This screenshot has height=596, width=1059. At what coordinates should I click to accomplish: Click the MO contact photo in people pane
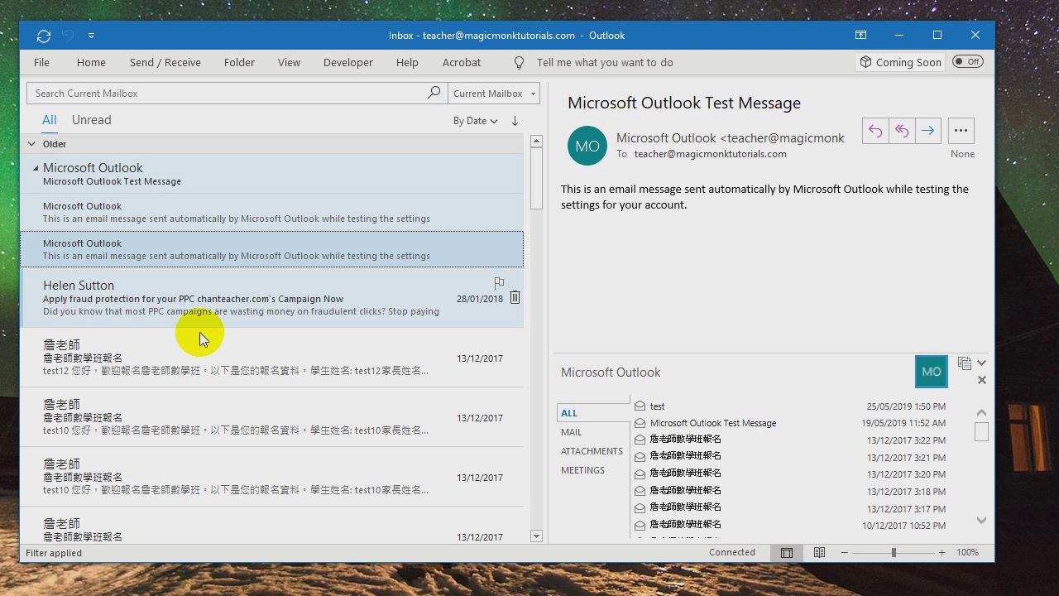[932, 372]
